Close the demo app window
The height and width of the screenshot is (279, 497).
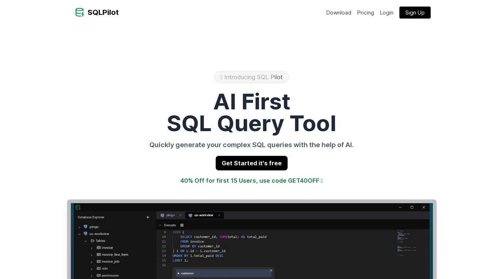click(x=424, y=207)
